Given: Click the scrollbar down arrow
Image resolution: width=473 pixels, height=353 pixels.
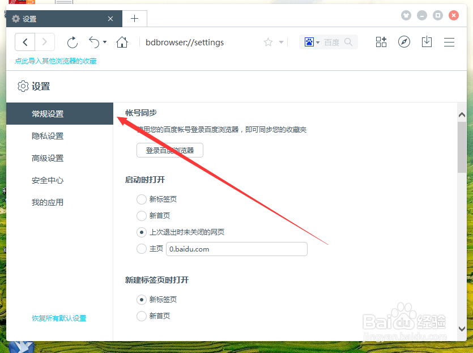Looking at the screenshot, I should point(462,329).
